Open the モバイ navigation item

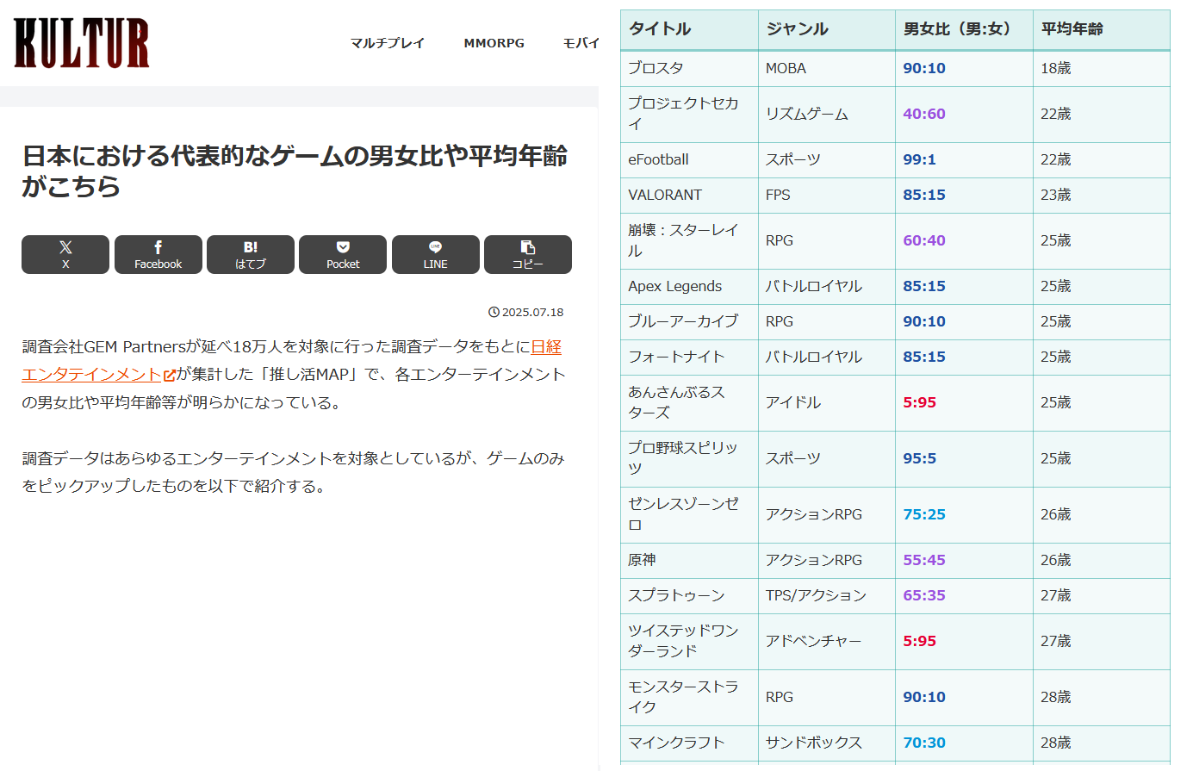click(x=581, y=43)
